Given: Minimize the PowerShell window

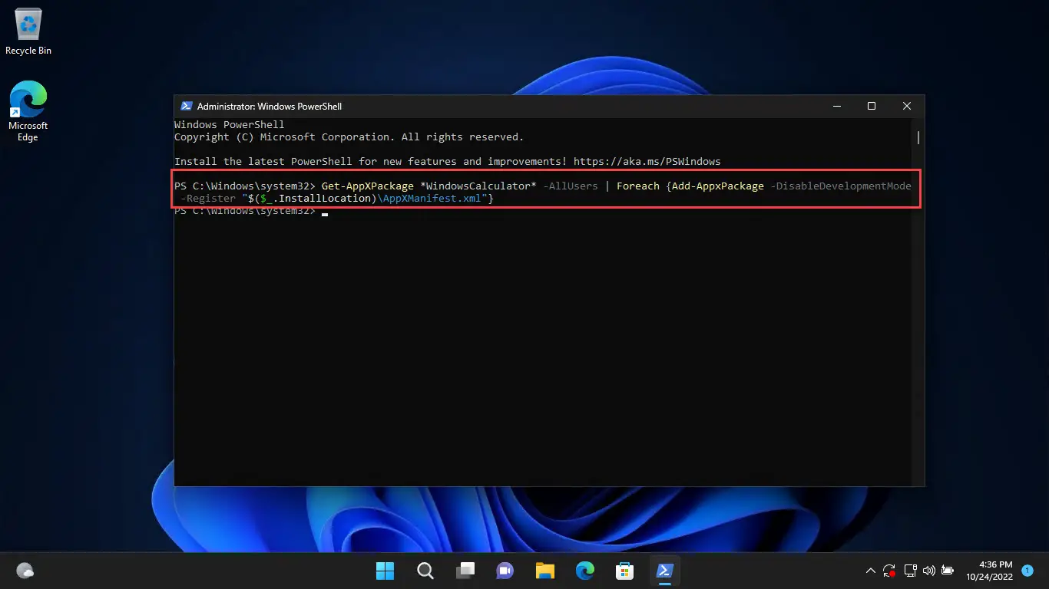Looking at the screenshot, I should coord(836,107).
